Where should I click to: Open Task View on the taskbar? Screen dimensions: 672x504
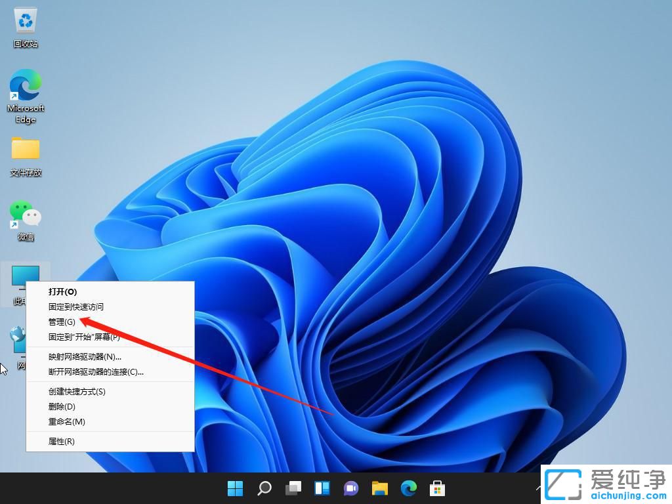(293, 488)
